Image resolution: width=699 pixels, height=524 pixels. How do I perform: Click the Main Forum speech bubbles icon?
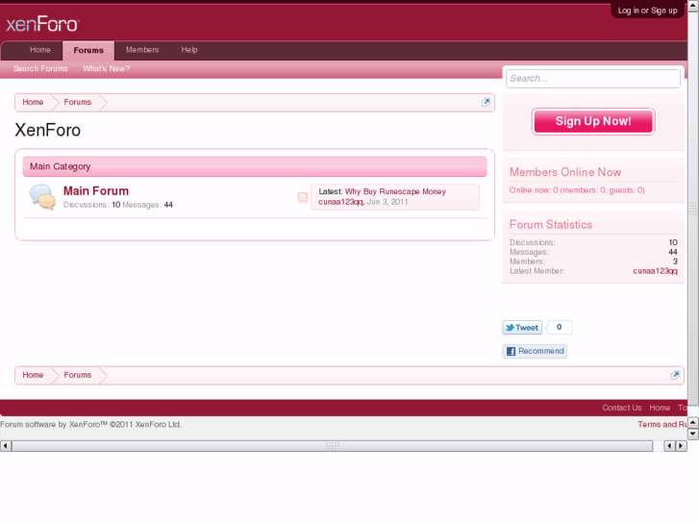[43, 197]
